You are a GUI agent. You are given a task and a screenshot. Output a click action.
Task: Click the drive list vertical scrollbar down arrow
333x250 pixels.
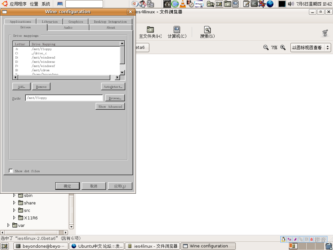[122, 73]
